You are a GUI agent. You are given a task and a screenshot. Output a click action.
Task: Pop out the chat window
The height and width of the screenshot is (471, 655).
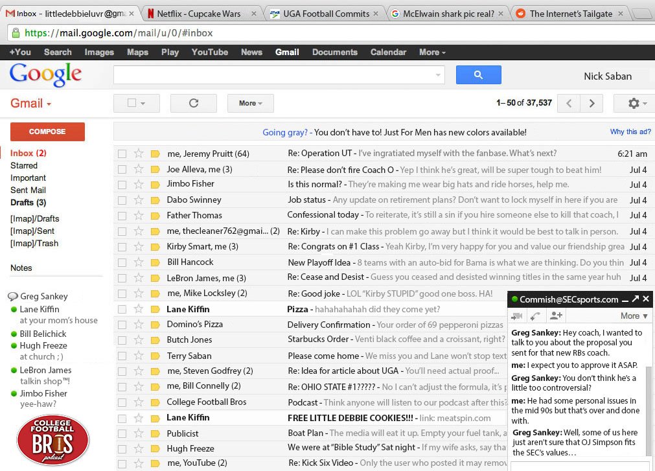click(636, 299)
